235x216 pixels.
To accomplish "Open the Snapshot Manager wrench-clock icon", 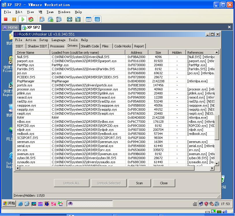I will tap(59, 19).
